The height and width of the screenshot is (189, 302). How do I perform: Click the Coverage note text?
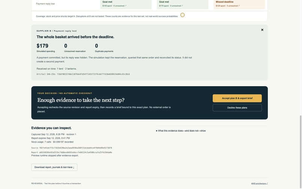click(x=107, y=16)
